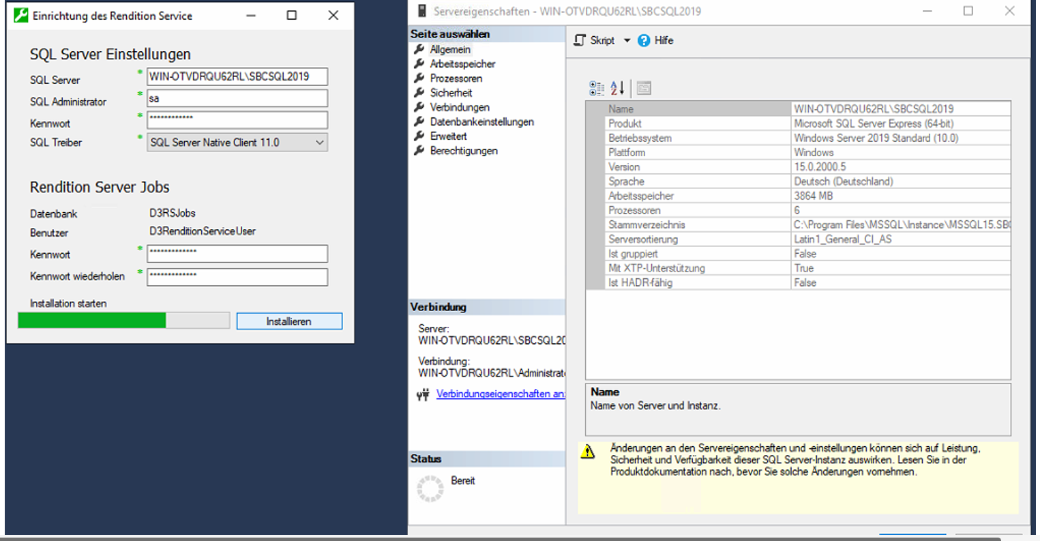Screen dimensions: 1040x541
Task: Expand the Skript dropdown arrow
Action: (x=627, y=41)
